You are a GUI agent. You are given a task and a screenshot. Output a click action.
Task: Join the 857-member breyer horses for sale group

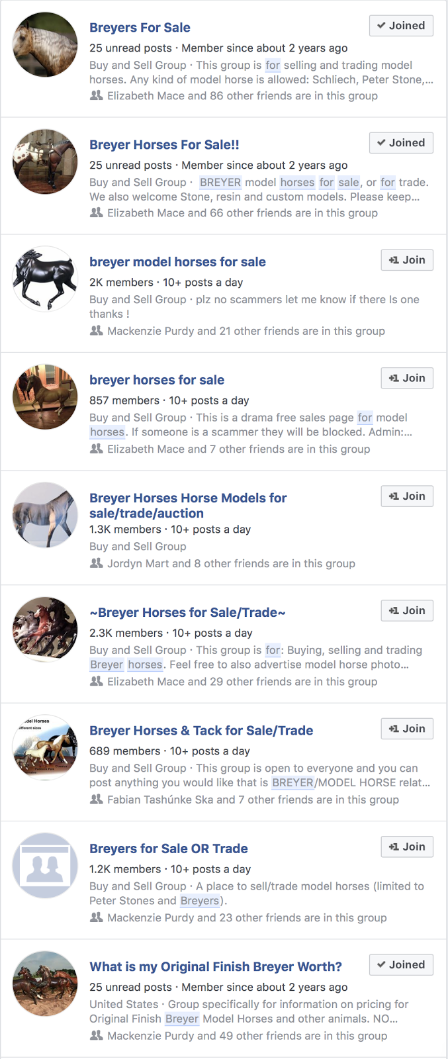point(407,378)
